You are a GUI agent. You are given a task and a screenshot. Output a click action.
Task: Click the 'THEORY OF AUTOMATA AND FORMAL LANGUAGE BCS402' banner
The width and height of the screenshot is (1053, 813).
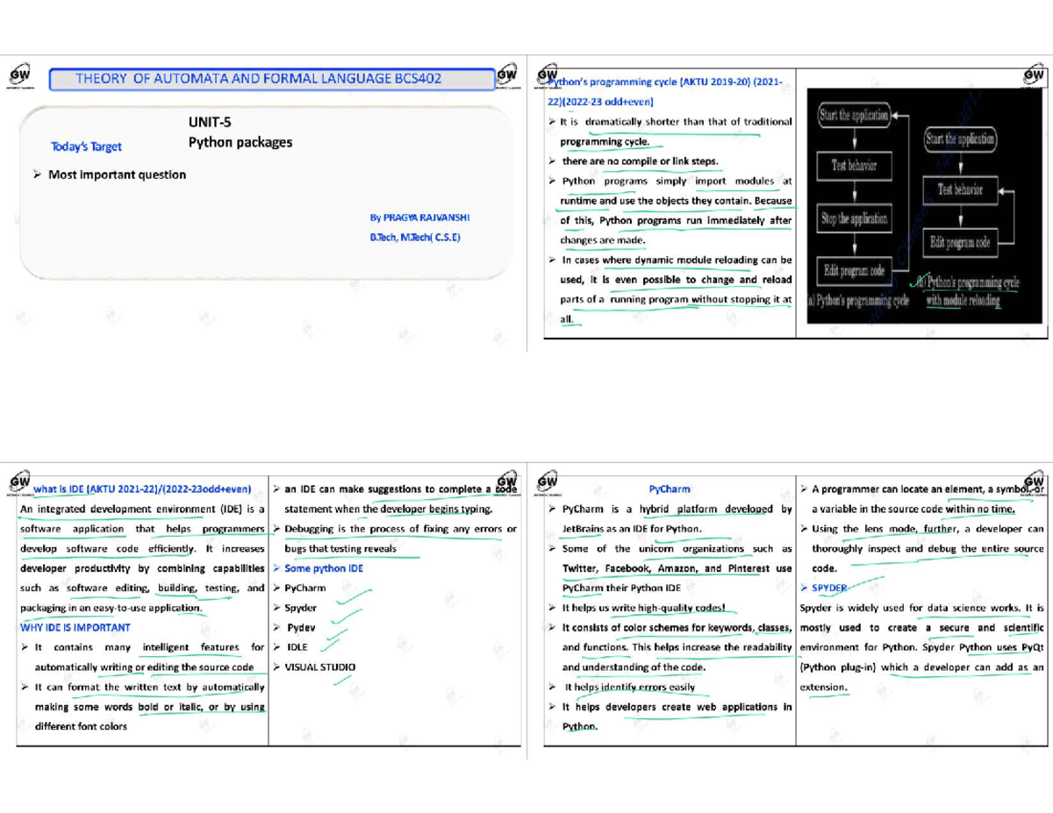pos(270,80)
